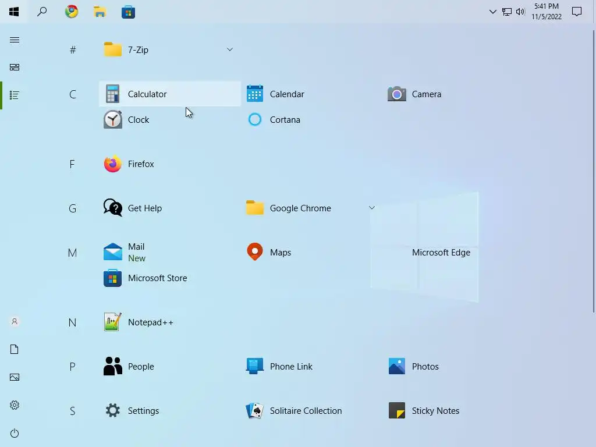The width and height of the screenshot is (596, 447).
Task: Click the letter P header
Action: 73,367
